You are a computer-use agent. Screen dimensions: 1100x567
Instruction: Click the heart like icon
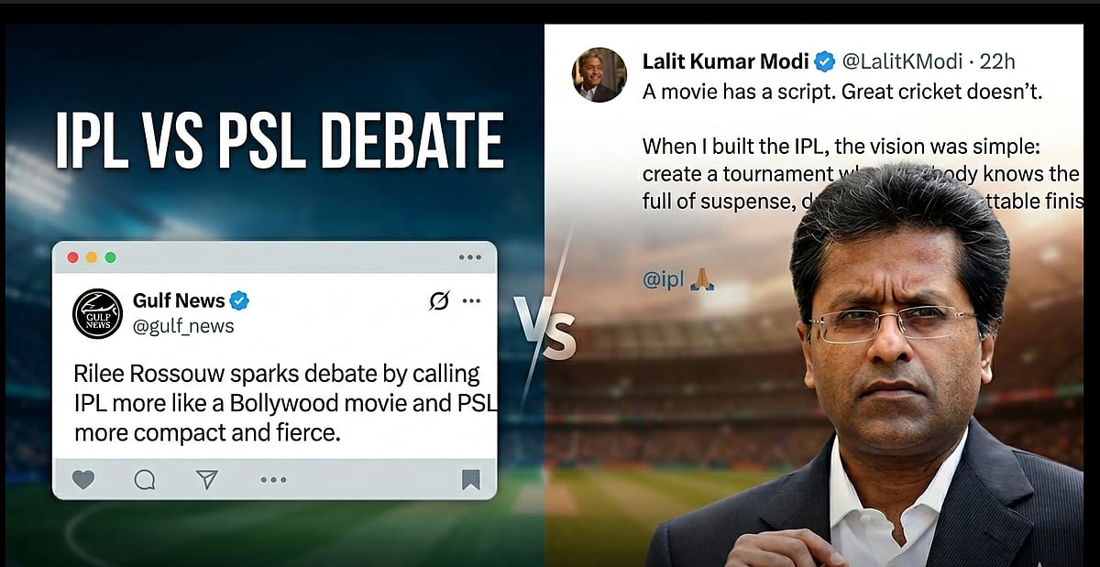[83, 479]
